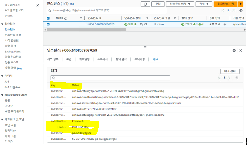The width and height of the screenshot is (247, 145).
Task: Open AMI 카탈로그 in sidebar
Action: tap(13, 87)
